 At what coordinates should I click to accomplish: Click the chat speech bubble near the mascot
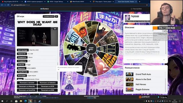point(69,68)
